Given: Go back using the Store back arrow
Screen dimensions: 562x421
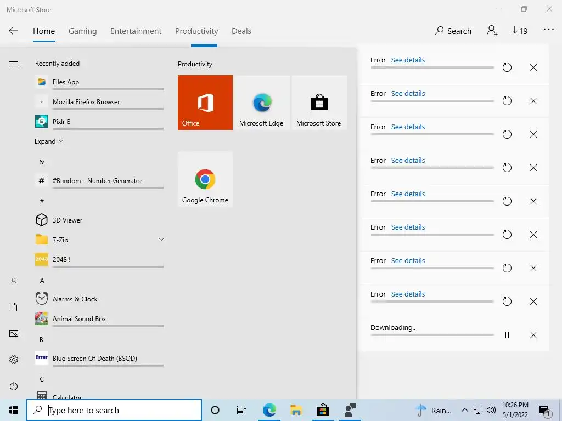Looking at the screenshot, I should [x=13, y=31].
